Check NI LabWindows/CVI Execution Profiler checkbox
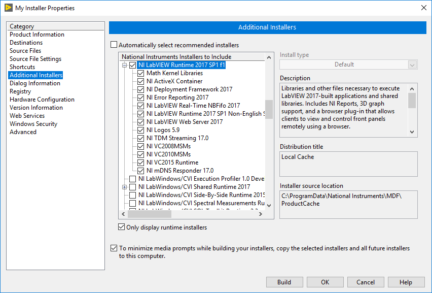This screenshot has height=293, width=432. point(133,179)
